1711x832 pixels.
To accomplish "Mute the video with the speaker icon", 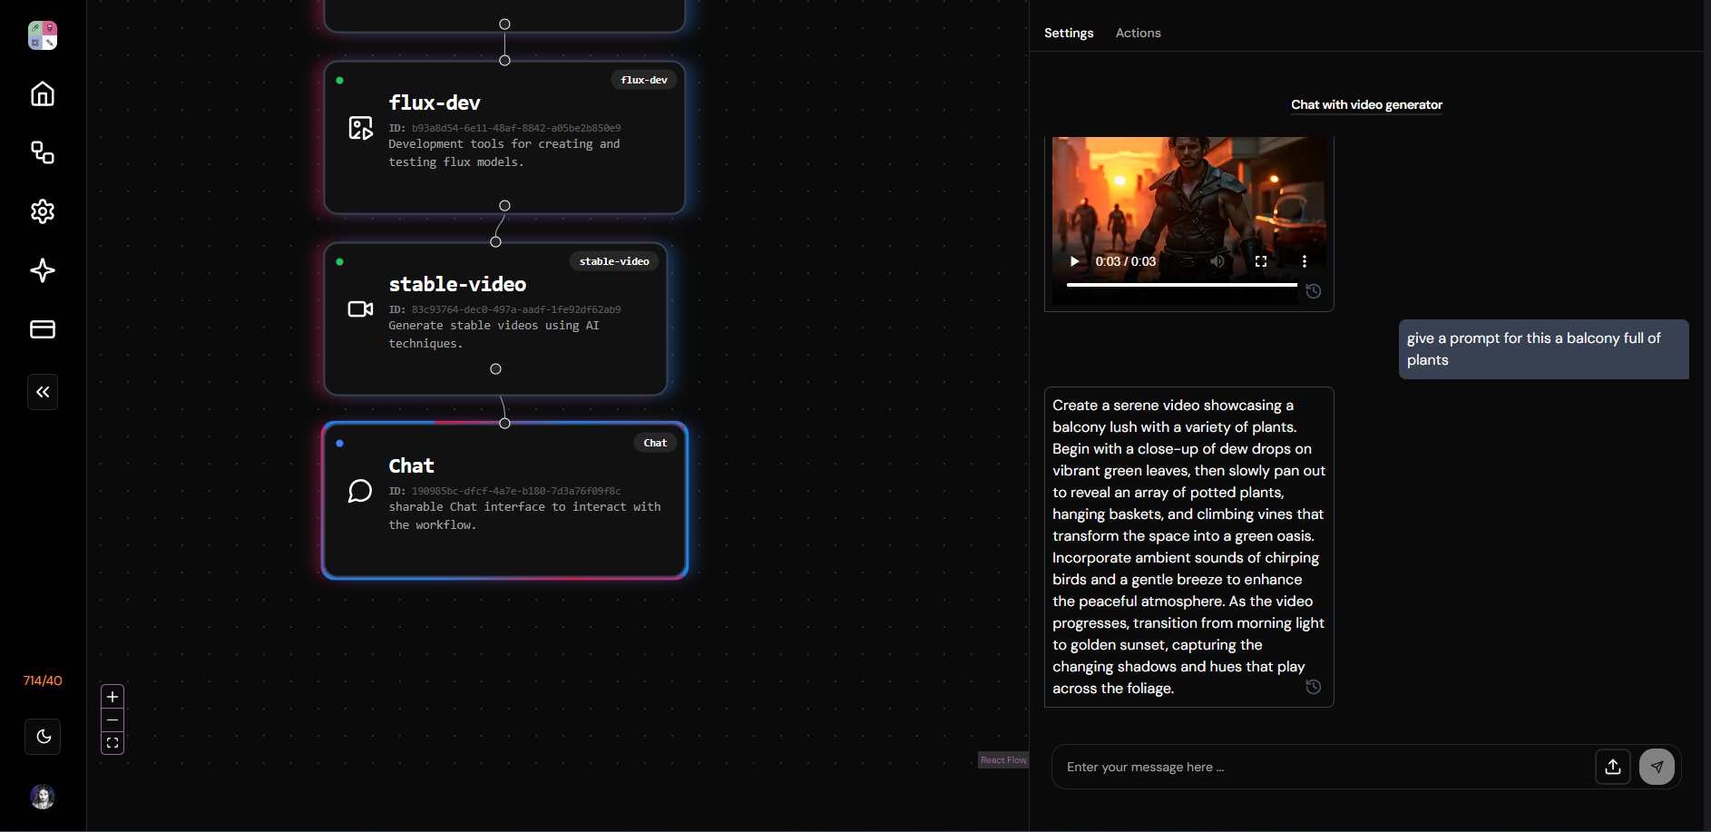I will point(1217,261).
